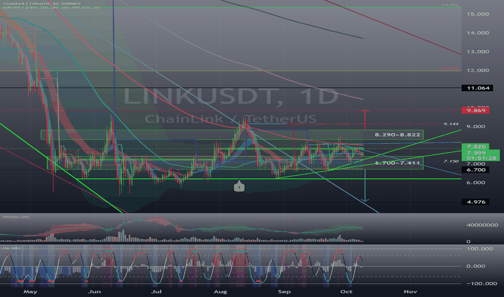Viewport: 504px width, 297px height.
Task: Click Jul on the time axis
Action: 156,292
